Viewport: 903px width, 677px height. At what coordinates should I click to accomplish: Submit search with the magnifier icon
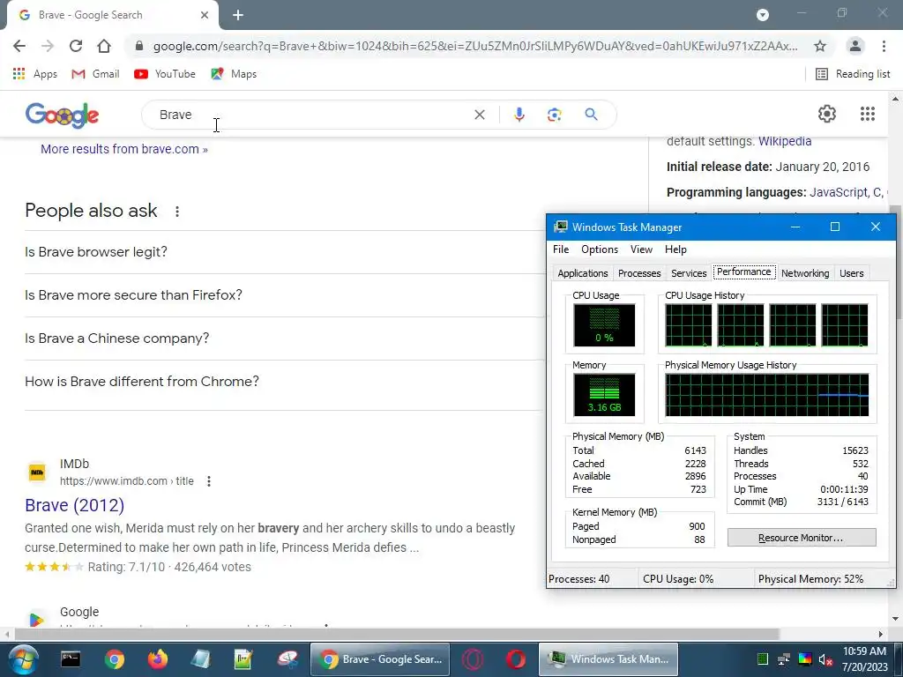591,115
